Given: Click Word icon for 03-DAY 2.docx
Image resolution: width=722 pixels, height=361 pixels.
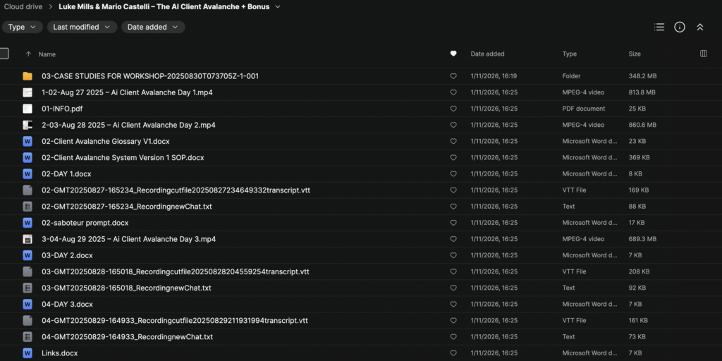Looking at the screenshot, I should click(27, 255).
